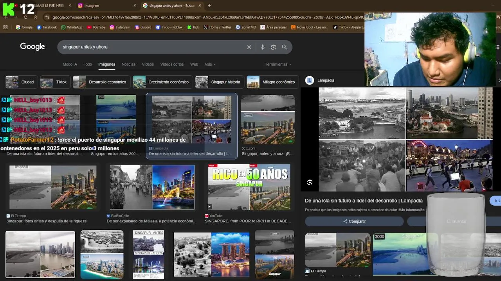Click 'SINGAPORE, from POOR to RICH in DECADE...'
The image size is (501, 281).
click(x=248, y=221)
